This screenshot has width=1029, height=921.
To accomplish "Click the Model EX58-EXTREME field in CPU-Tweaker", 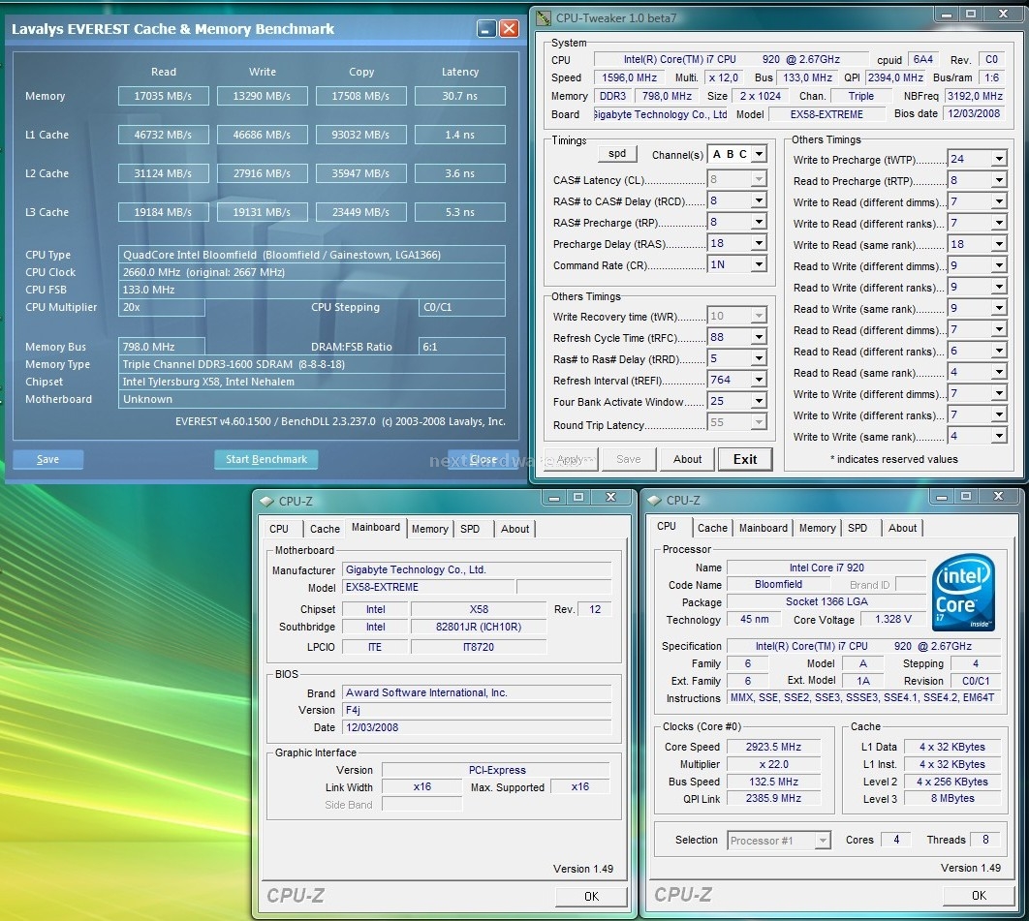I will point(826,114).
